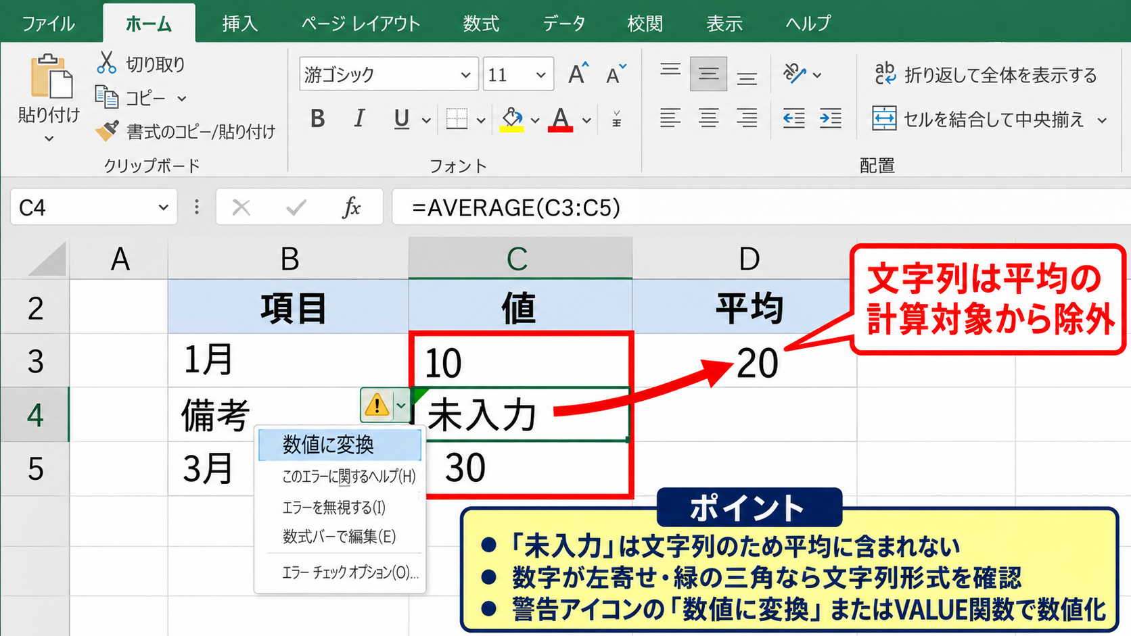Image resolution: width=1131 pixels, height=636 pixels.
Task: Open the borders dropdown arrow
Action: click(x=480, y=120)
